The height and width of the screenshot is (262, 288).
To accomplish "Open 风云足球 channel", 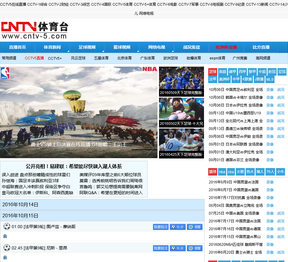I will (78, 58).
